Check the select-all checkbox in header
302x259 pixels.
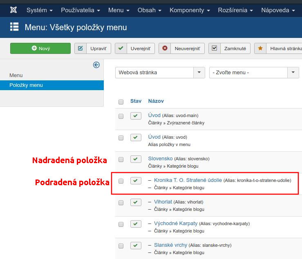[x=121, y=102]
